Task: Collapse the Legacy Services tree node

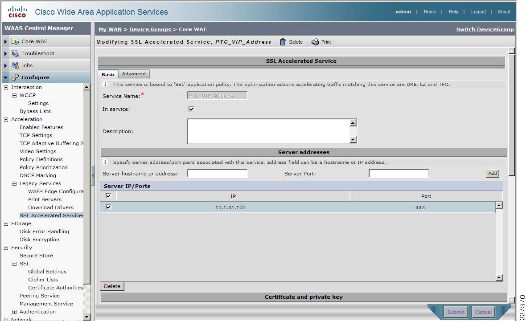Action: tap(14, 183)
